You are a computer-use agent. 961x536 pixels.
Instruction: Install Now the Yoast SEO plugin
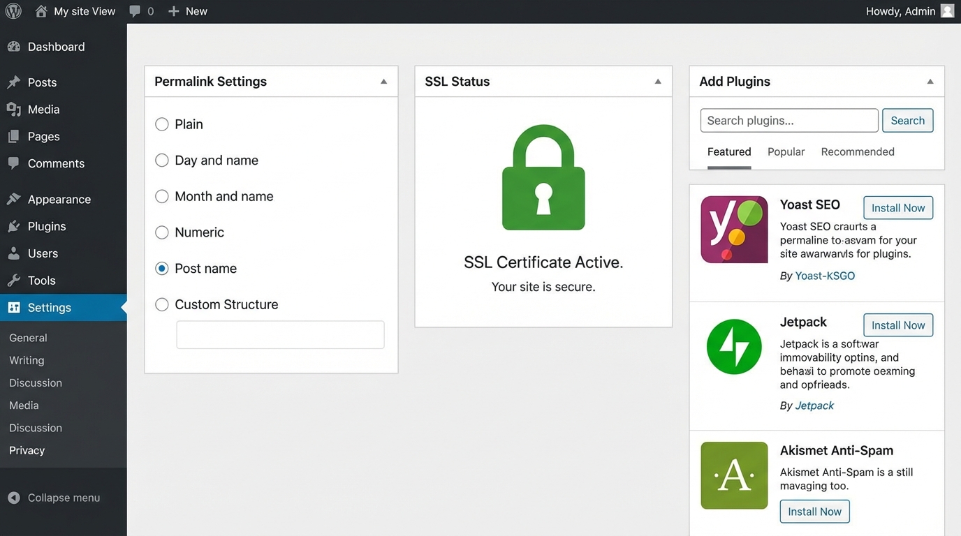click(x=897, y=207)
